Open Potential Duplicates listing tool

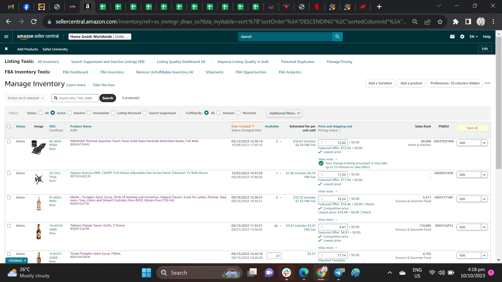point(298,62)
